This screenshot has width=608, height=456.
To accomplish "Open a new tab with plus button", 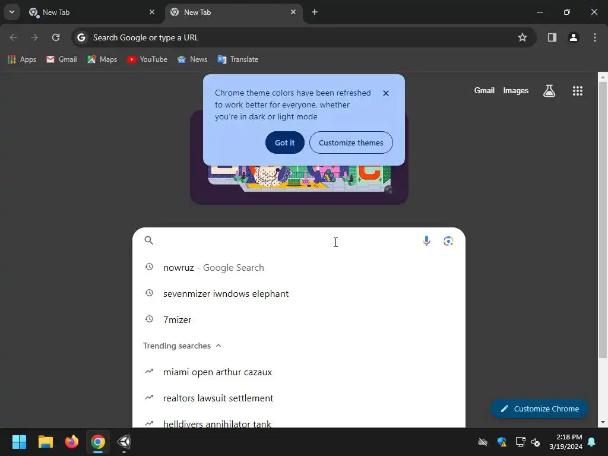I will tap(315, 12).
